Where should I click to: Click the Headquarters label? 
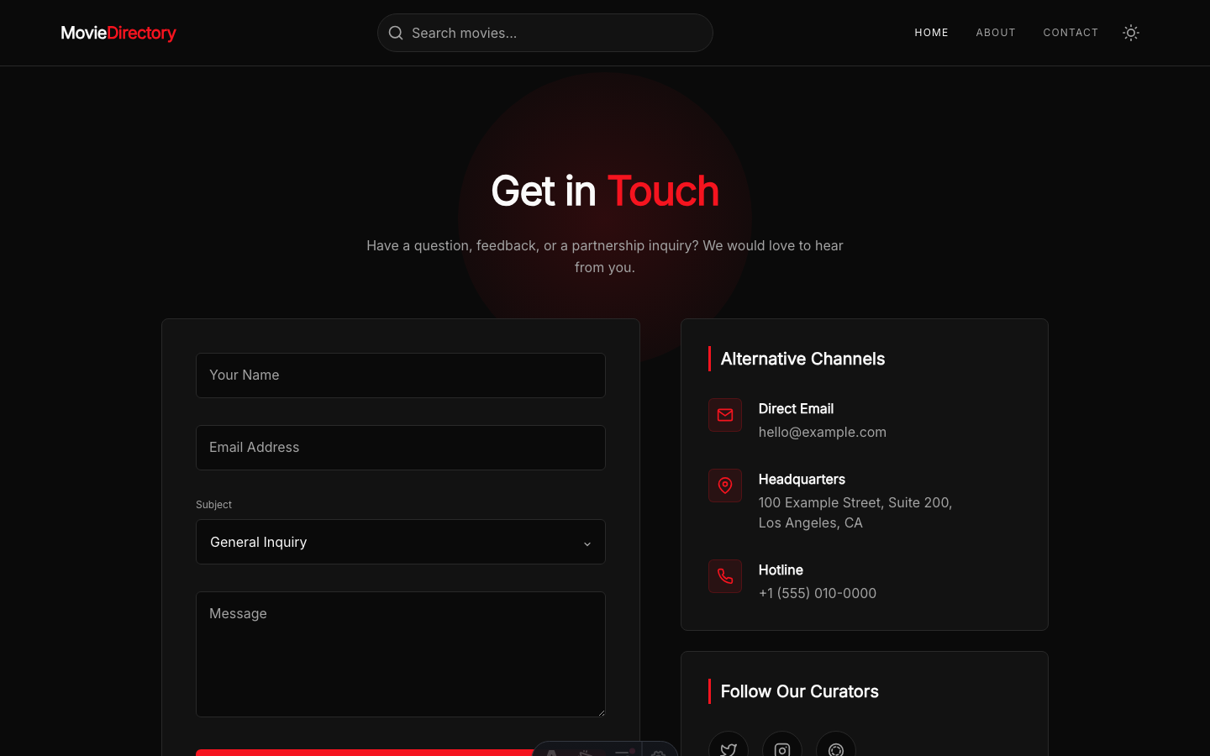pos(802,479)
